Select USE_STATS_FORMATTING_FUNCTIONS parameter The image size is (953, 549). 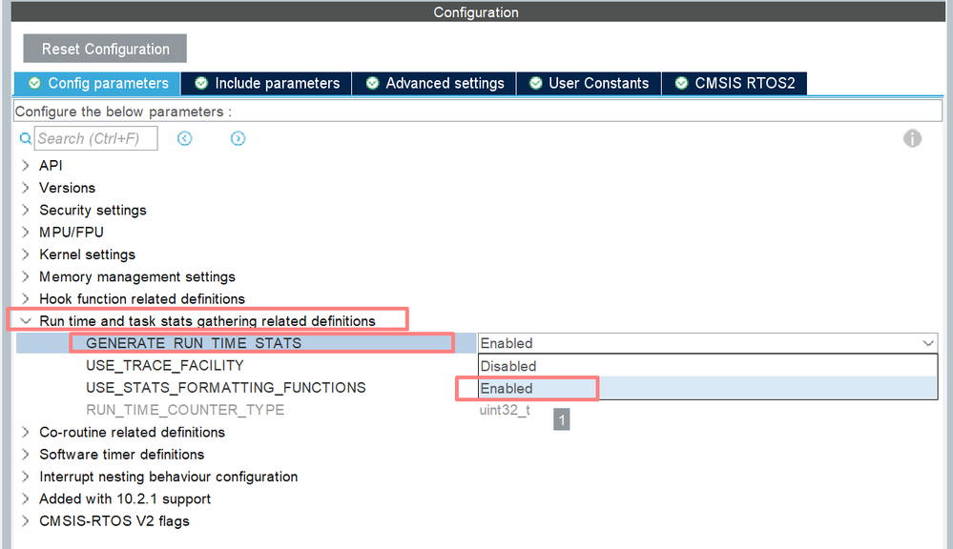click(x=225, y=388)
